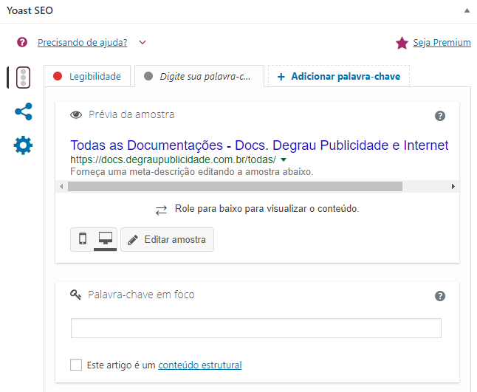477x392 pixels.
Task: Open the green dropdown arrow after snippet URL
Action: pyautogui.click(x=284, y=159)
